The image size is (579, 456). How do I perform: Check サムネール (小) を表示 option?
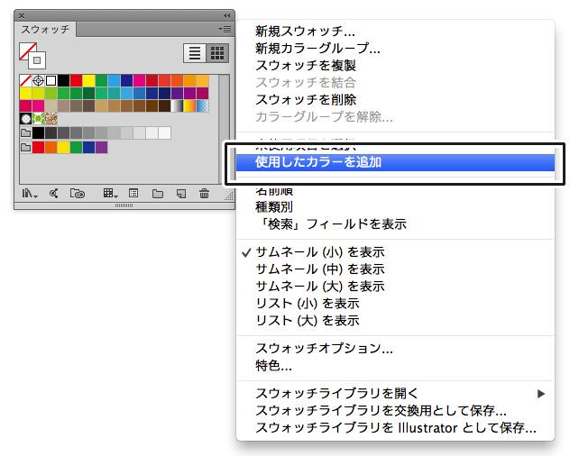pyautogui.click(x=320, y=252)
